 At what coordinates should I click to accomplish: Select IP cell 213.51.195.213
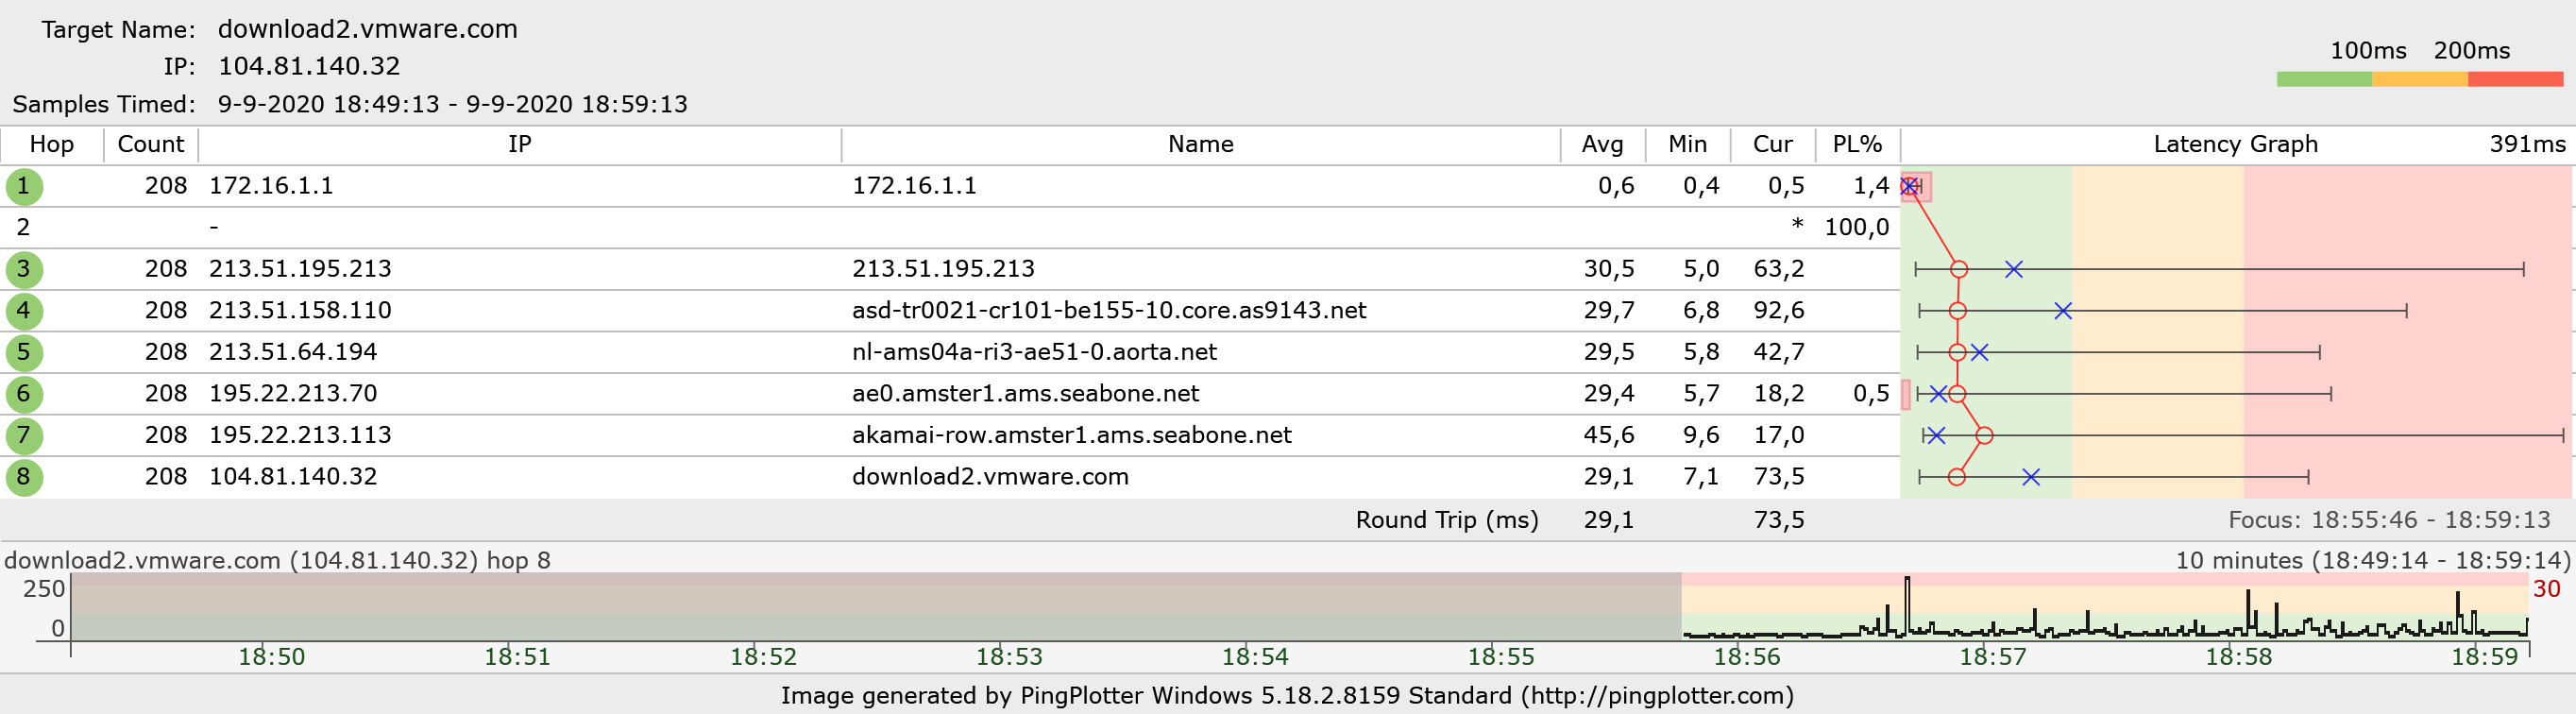[x=300, y=269]
